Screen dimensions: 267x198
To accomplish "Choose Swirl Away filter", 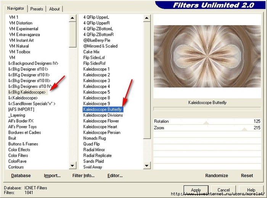I will tap(93, 167).
